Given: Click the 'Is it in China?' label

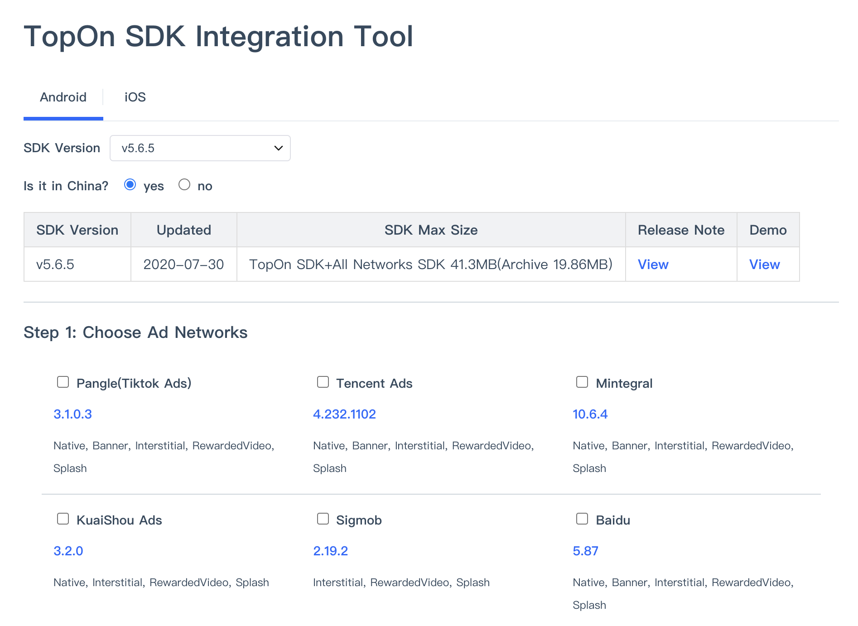Looking at the screenshot, I should tap(66, 186).
